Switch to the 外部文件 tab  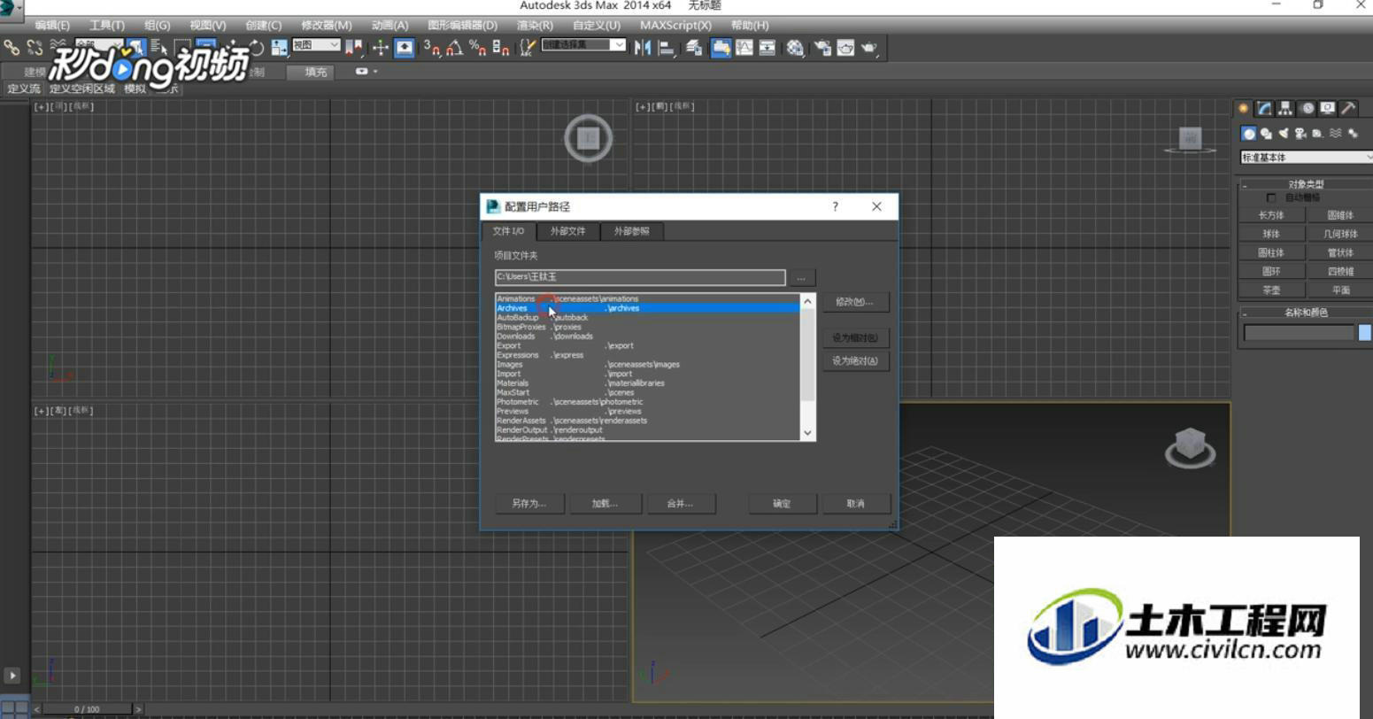click(567, 231)
